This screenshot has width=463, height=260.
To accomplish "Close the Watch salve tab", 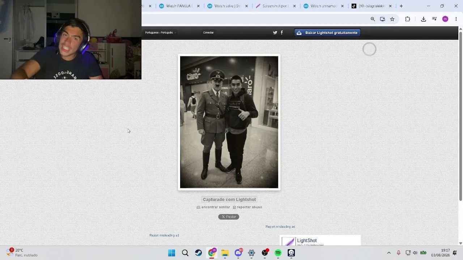I will (x=247, y=6).
